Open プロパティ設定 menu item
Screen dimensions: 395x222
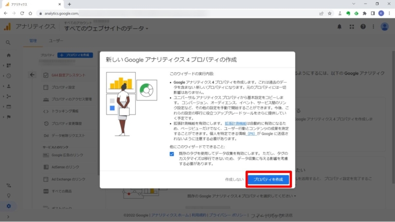click(x=63, y=87)
